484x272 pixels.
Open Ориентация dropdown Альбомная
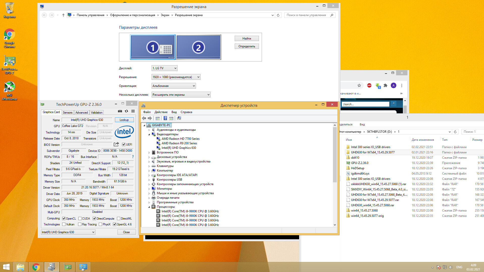tap(174, 86)
